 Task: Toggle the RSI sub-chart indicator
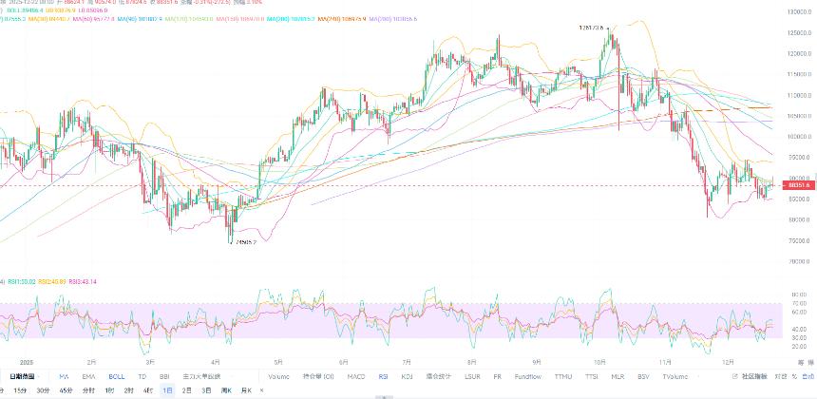pyautogui.click(x=383, y=376)
